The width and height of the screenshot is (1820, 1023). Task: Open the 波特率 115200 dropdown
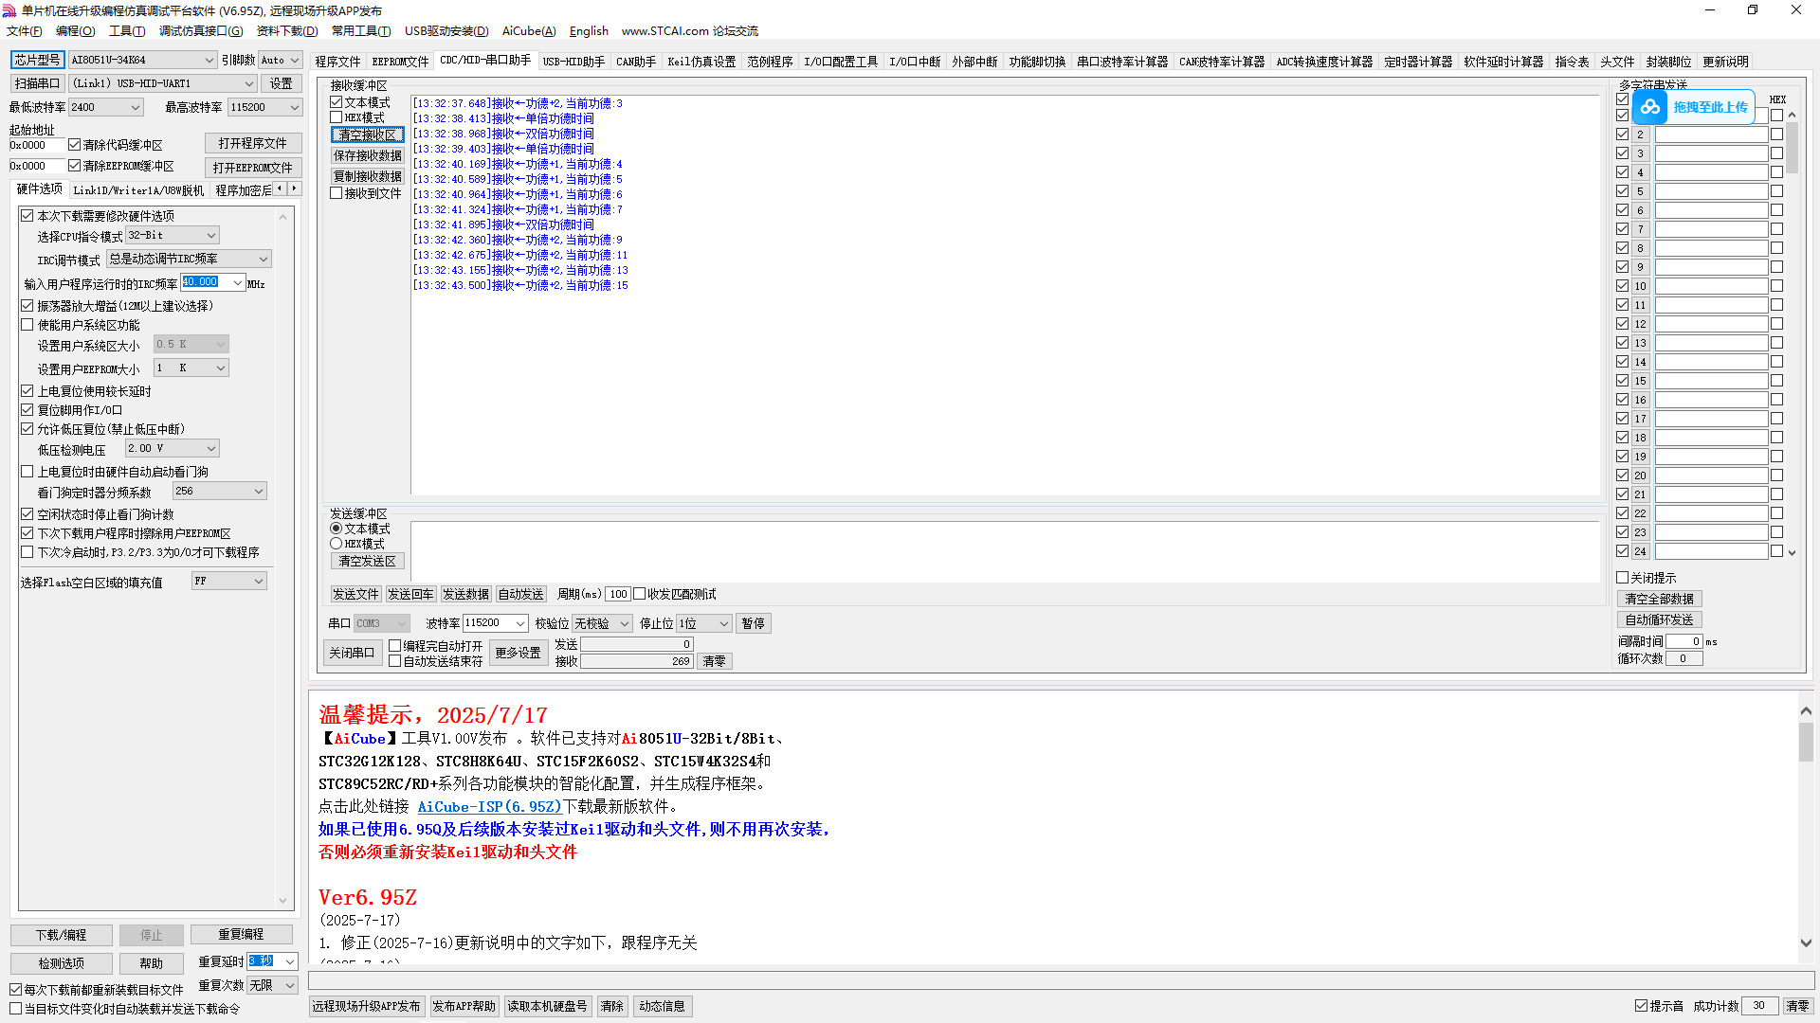(520, 623)
